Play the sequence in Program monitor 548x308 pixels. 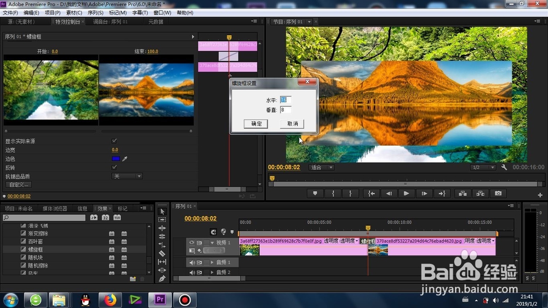click(x=406, y=193)
